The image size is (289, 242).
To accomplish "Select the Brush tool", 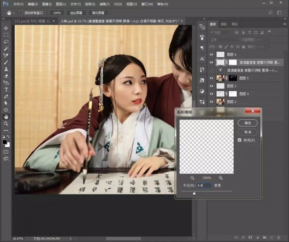I will (x=6, y=62).
